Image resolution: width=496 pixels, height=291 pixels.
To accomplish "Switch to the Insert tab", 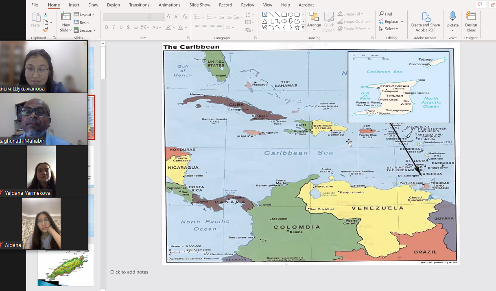I will [x=74, y=5].
